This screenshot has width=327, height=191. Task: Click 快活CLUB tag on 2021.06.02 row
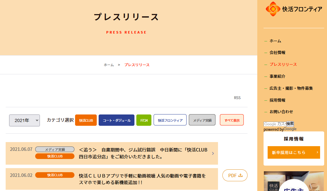55,175
